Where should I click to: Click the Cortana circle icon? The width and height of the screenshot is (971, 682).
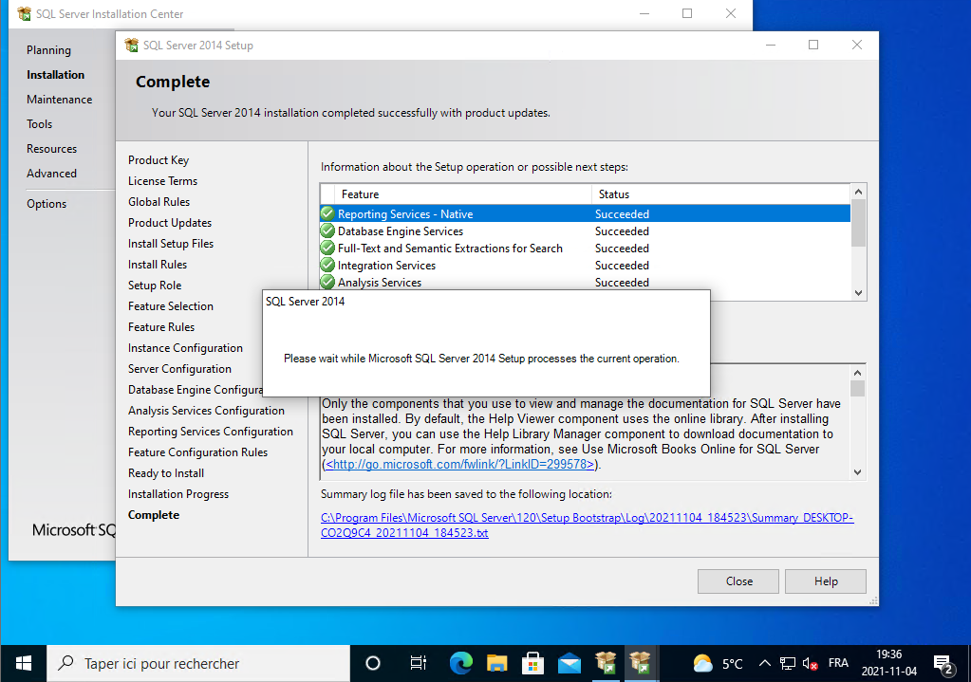tap(373, 663)
